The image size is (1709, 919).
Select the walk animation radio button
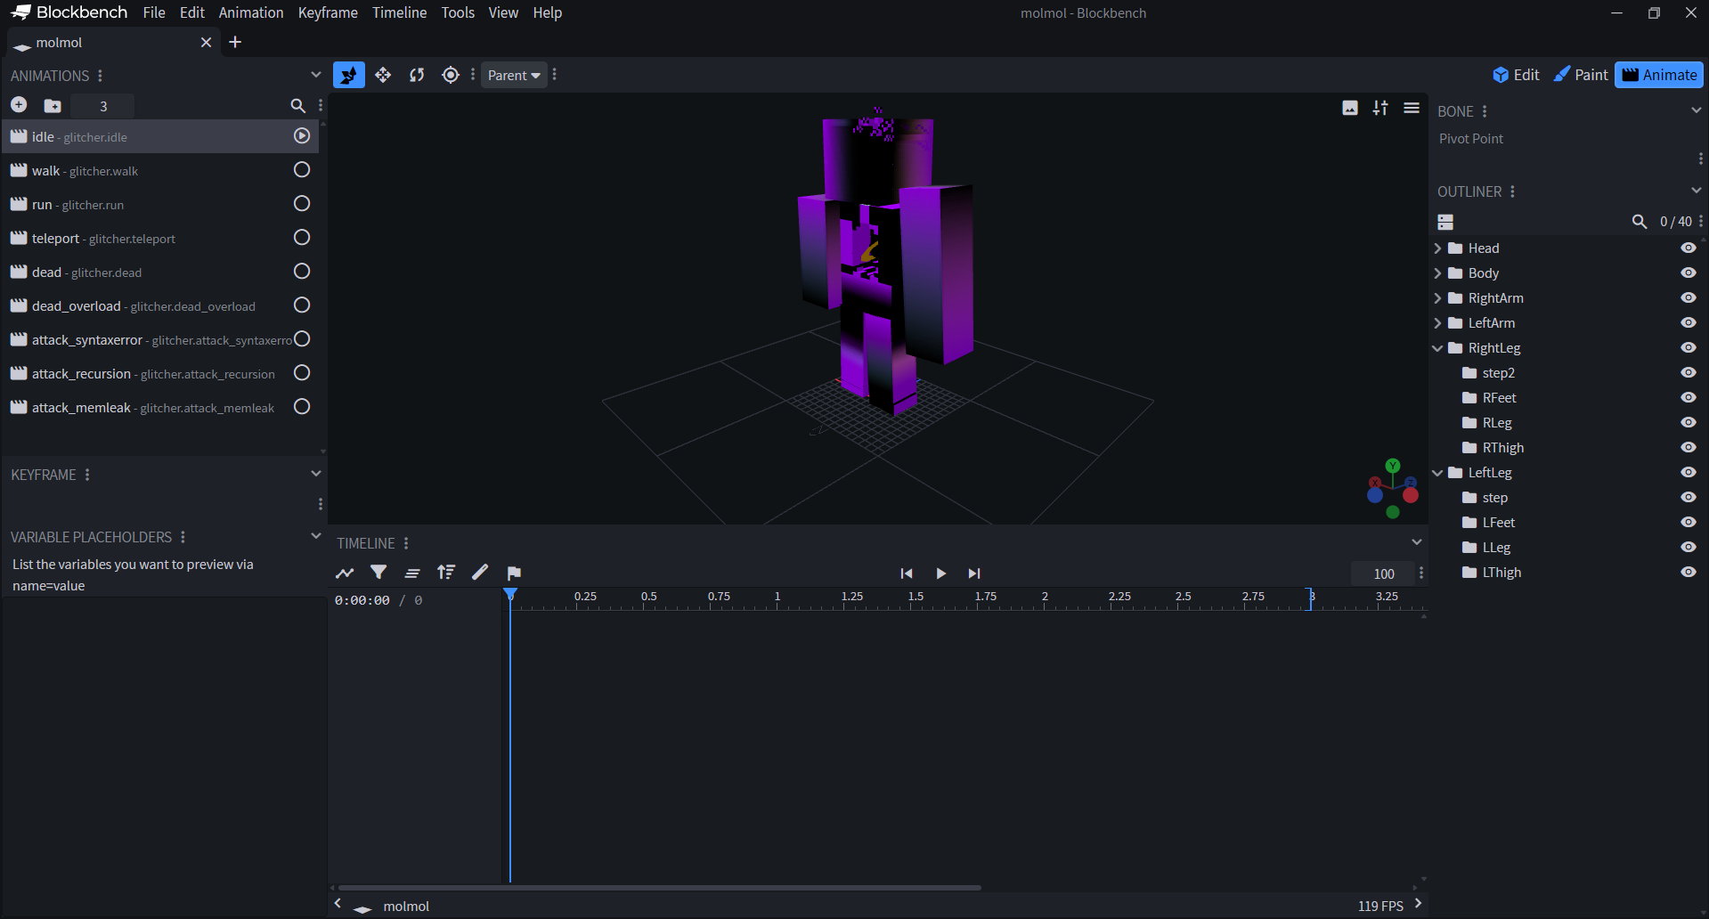pyautogui.click(x=302, y=170)
